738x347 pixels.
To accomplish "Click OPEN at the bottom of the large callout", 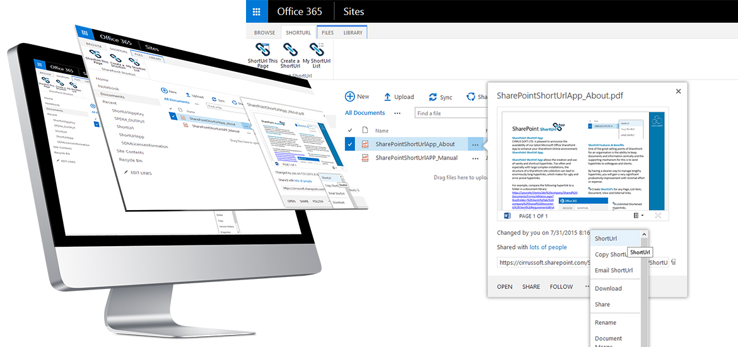I will pyautogui.click(x=505, y=286).
